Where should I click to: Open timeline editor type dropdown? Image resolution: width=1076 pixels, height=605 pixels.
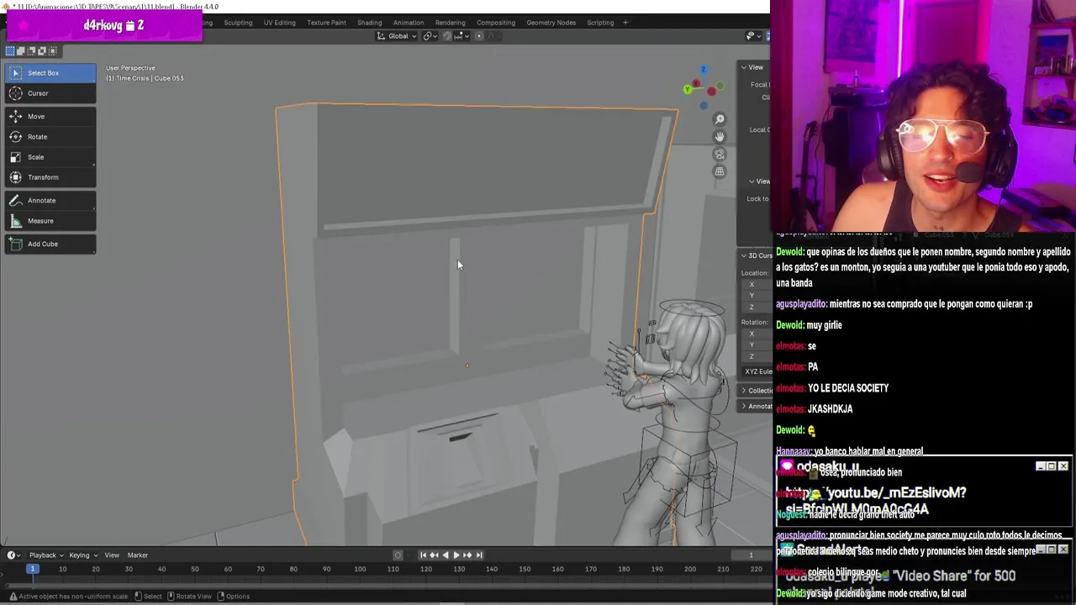point(13,555)
